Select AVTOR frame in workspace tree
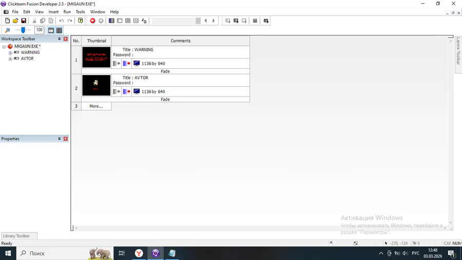Screen dimensions: 462x260 27,59
